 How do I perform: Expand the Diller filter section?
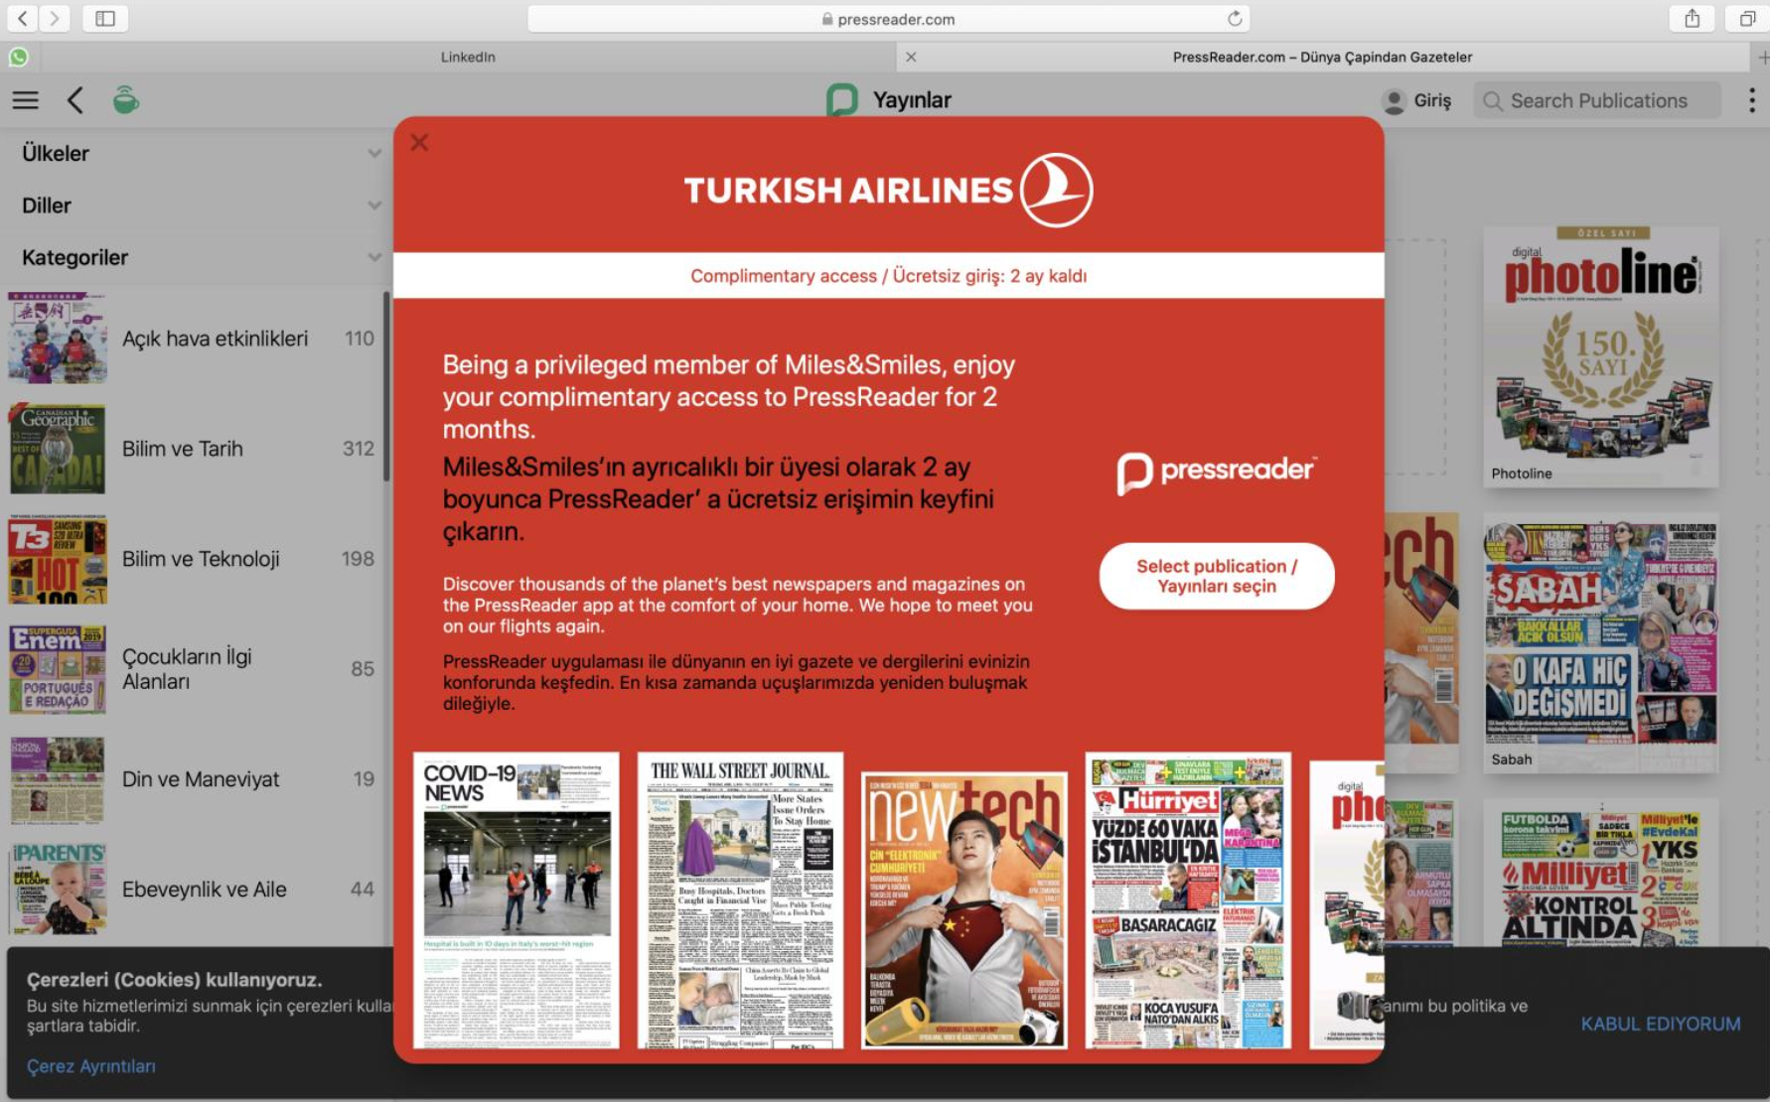point(375,206)
